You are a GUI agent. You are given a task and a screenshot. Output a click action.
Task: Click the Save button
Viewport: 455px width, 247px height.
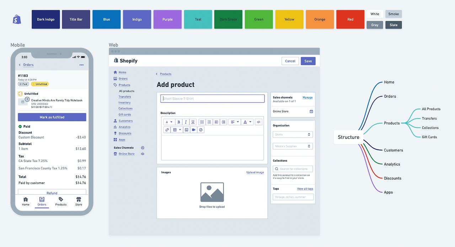(x=308, y=61)
